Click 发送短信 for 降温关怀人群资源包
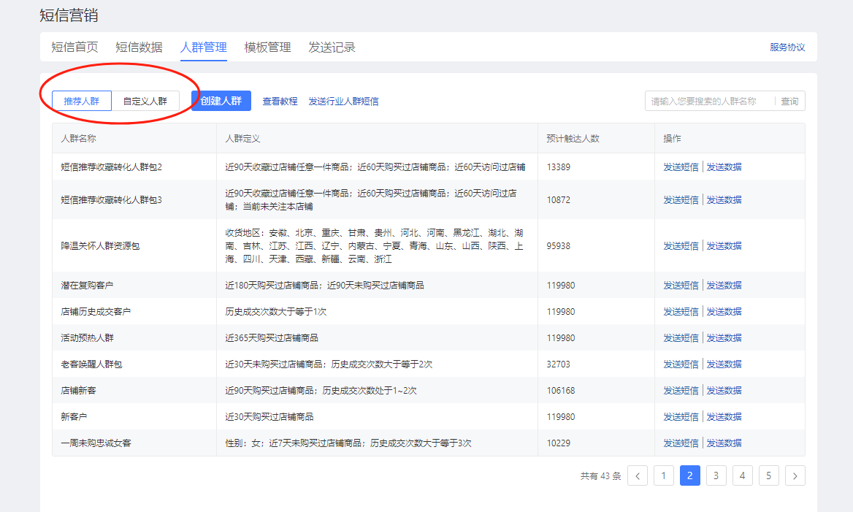853x512 pixels. pos(681,246)
